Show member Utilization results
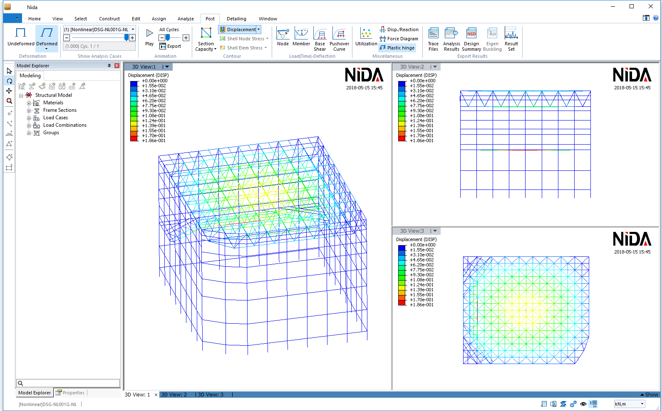 tap(366, 37)
